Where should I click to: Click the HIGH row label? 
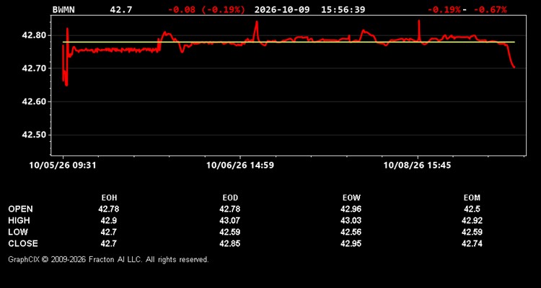(19, 220)
